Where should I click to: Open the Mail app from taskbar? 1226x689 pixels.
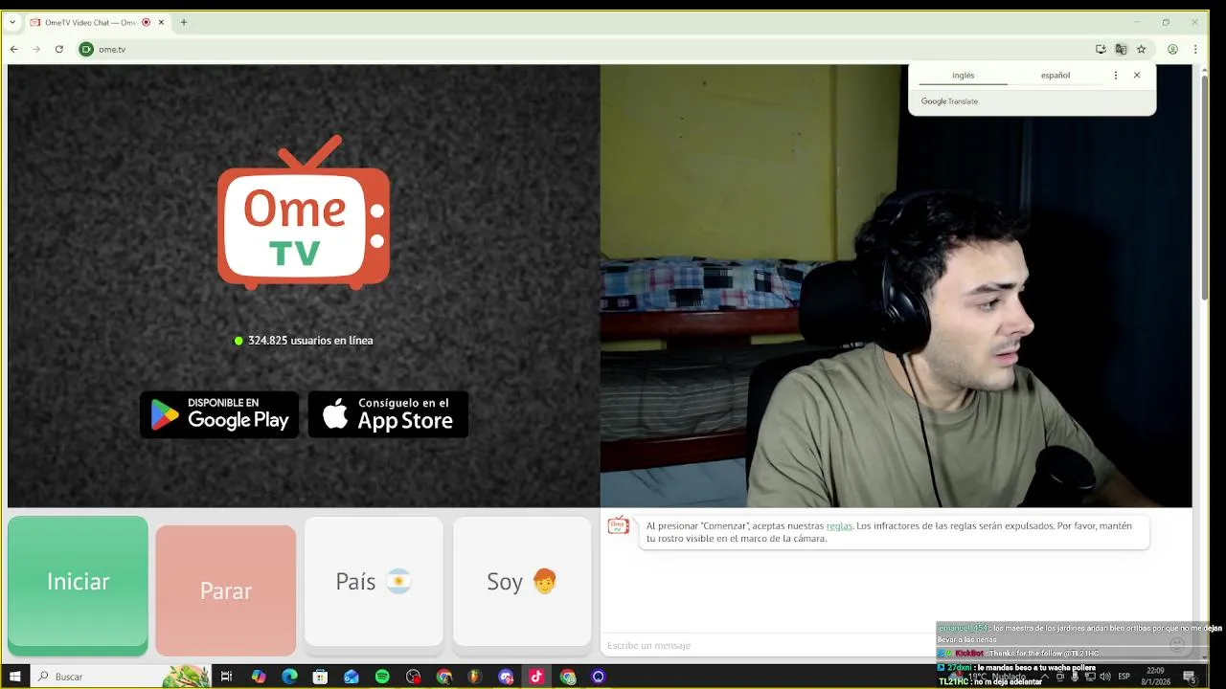click(352, 677)
